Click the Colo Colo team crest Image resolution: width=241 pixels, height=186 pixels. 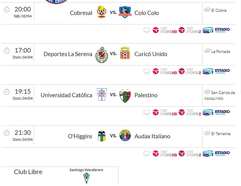pyautogui.click(x=125, y=13)
